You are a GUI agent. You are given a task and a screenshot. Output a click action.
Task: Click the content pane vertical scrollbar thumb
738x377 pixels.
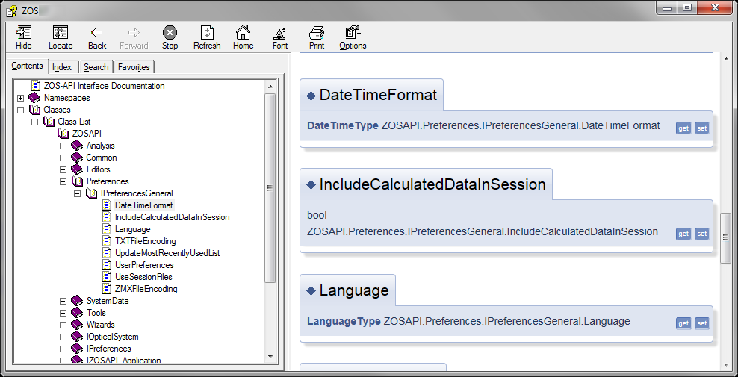725,237
